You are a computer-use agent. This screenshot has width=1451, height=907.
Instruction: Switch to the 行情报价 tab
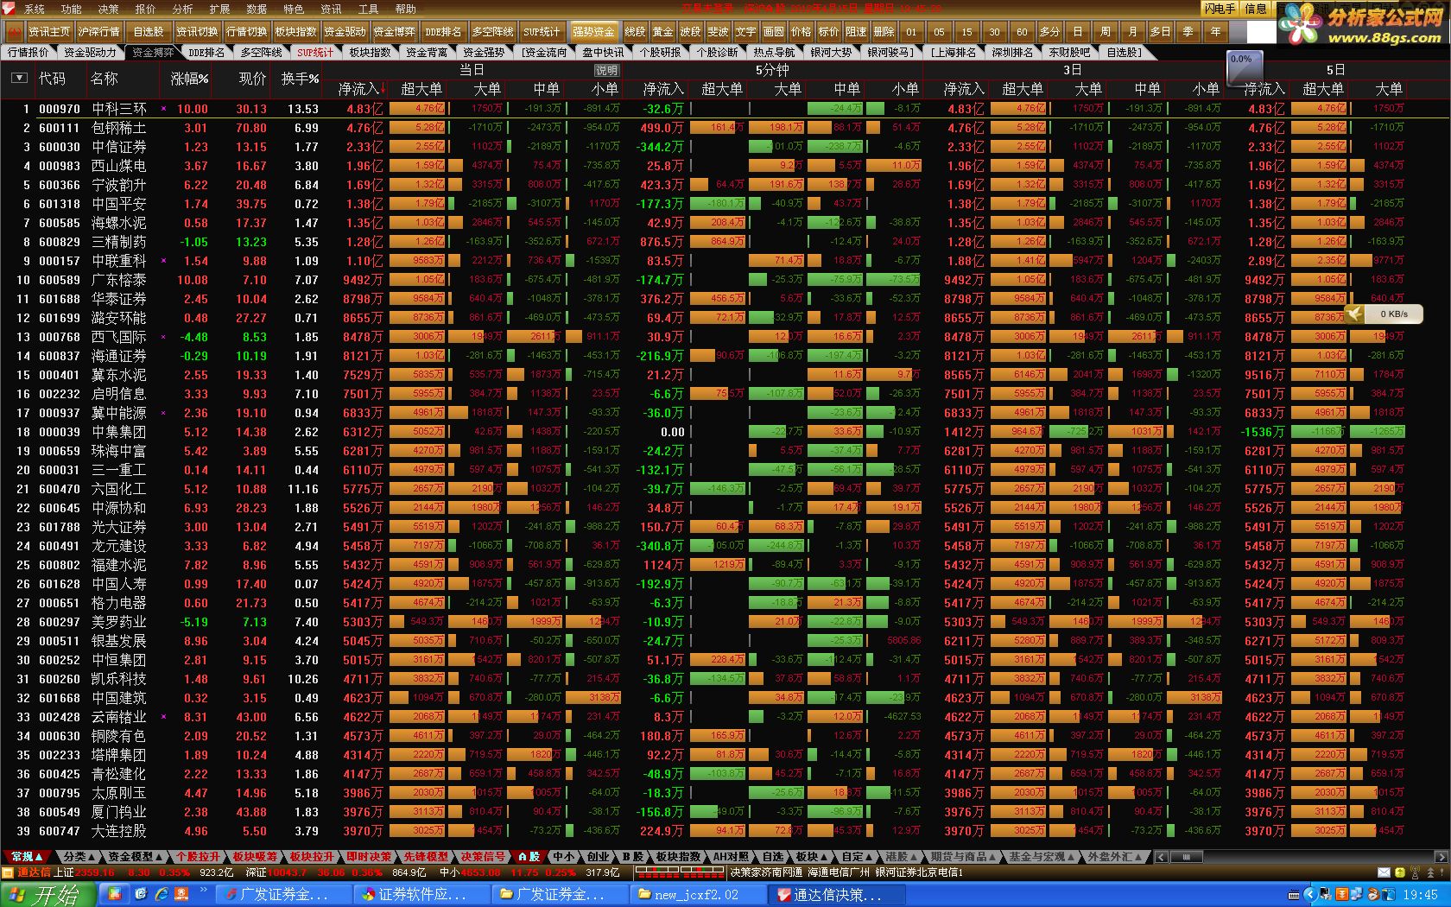(29, 53)
